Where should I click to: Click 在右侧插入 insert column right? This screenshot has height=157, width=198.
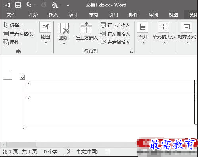(115, 42)
